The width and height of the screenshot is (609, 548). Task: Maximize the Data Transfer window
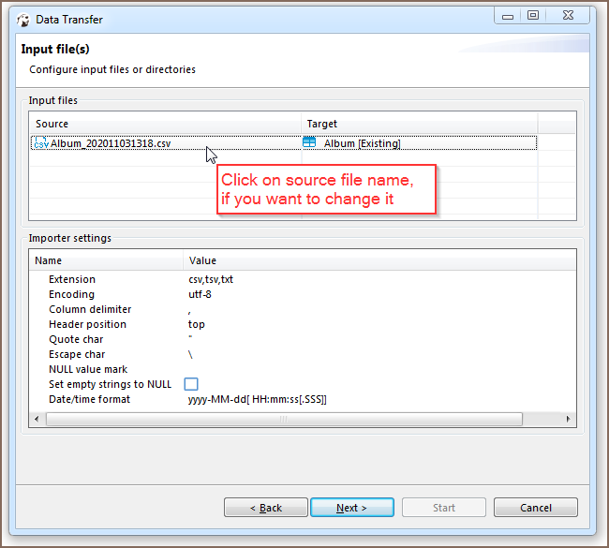click(x=533, y=16)
